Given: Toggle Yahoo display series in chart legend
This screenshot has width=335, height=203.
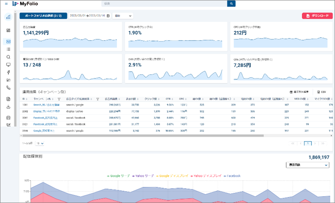Looking at the screenshot, I should (206, 176).
